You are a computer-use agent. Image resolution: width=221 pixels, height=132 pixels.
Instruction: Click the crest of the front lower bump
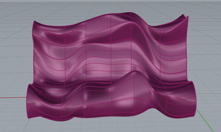(x=135, y=72)
